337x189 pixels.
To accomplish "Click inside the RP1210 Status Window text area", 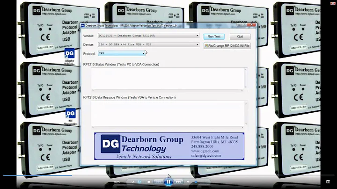I will coord(168,78).
